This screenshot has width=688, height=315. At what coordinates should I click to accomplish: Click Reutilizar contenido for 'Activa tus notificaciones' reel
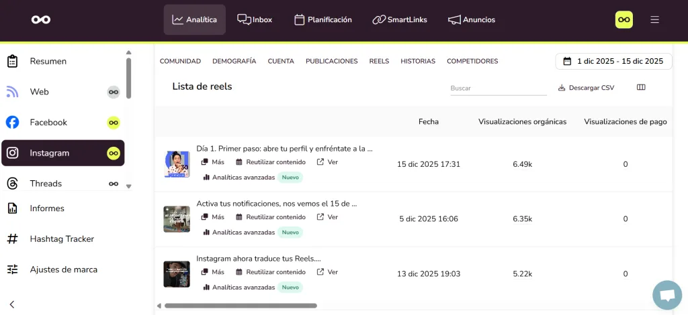point(271,217)
